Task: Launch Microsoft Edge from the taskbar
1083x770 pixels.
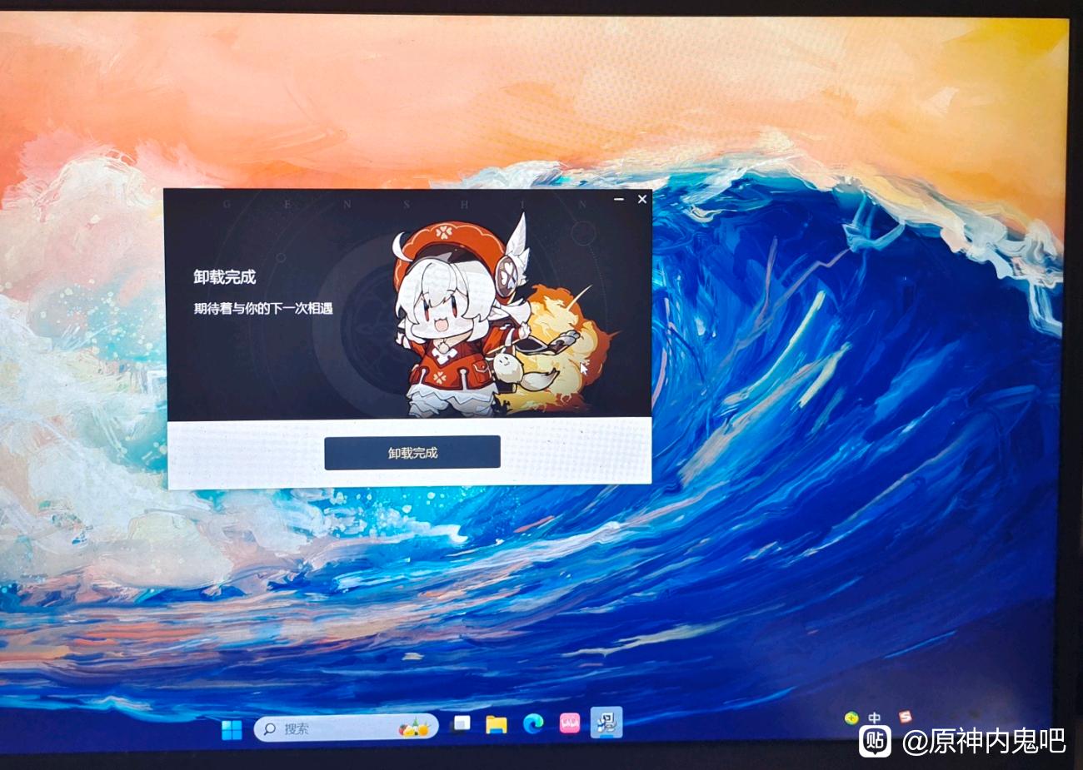Action: pyautogui.click(x=533, y=724)
